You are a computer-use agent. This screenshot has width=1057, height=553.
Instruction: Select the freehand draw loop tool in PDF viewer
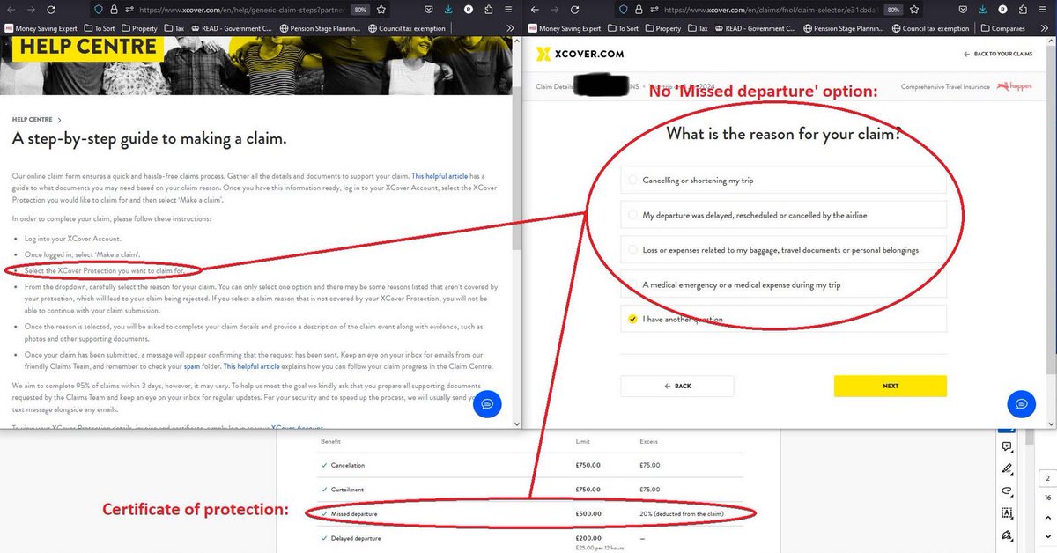[1007, 490]
